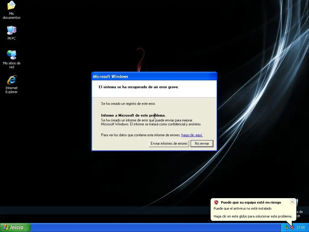Follow the 'haga clic aquí' link
Screen dimensions: 309x232
coord(192,135)
